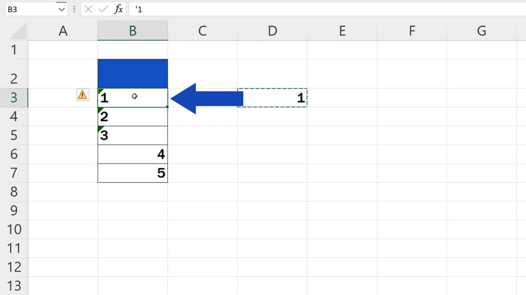
Task: Click the Enter (checkmark) icon in formula bar
Action: click(x=102, y=9)
